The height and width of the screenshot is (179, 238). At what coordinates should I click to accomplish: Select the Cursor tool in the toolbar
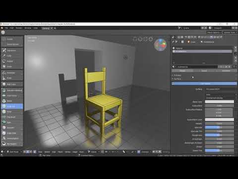click(x=12, y=39)
